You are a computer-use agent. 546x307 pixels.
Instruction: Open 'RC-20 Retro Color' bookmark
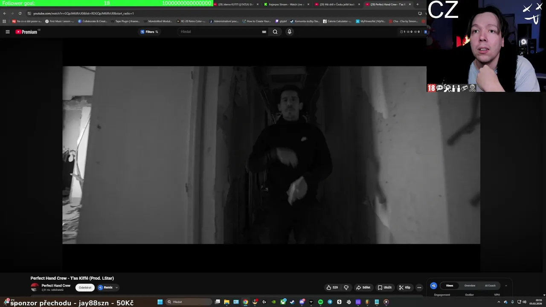point(191,21)
